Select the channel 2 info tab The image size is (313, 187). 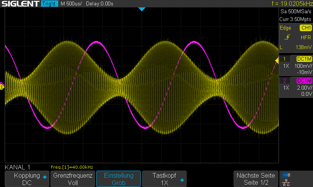(x=296, y=87)
